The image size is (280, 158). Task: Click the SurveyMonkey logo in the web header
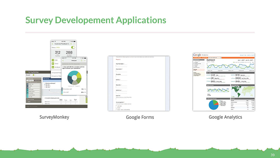point(32,72)
